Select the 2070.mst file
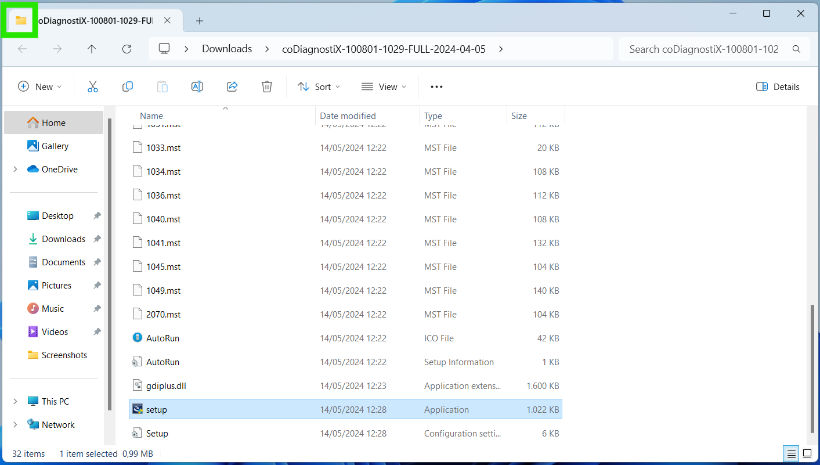Viewport: 820px width, 465px height. 345,314
